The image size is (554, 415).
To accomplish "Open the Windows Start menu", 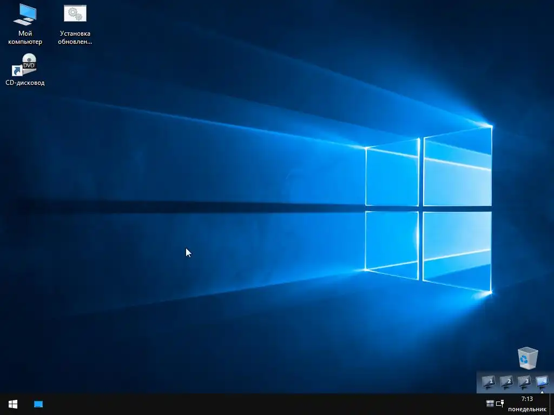I will click(13, 404).
